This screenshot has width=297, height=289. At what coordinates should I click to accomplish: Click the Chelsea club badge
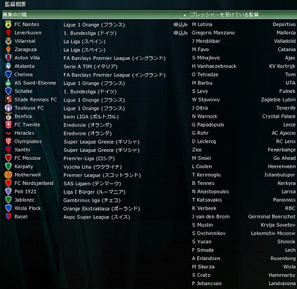(x=8, y=75)
